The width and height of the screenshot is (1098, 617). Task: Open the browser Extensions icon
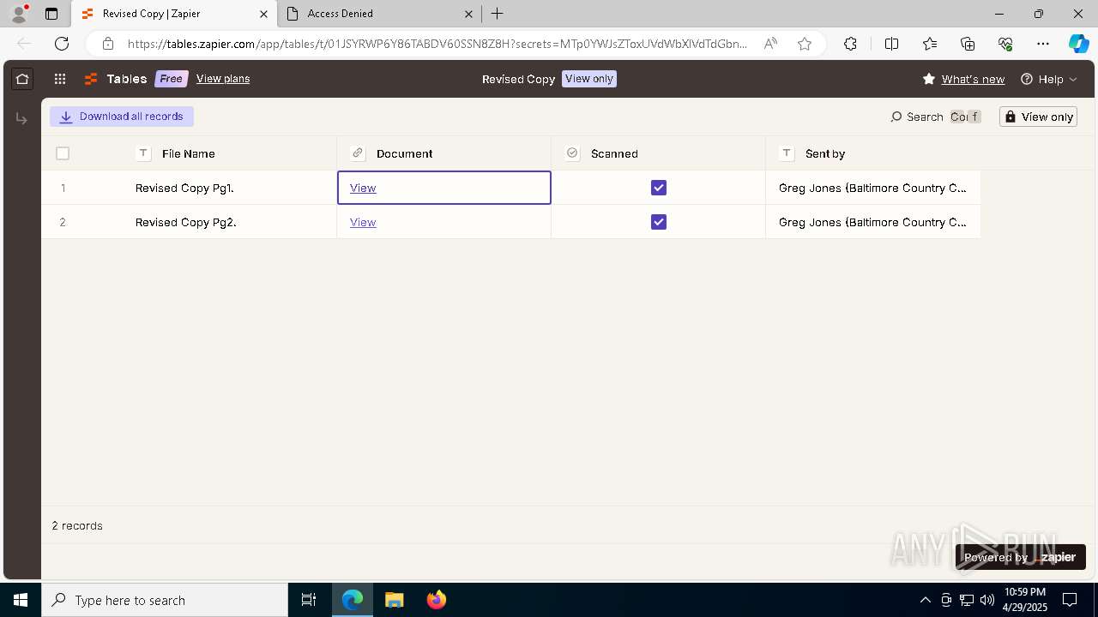click(x=850, y=44)
